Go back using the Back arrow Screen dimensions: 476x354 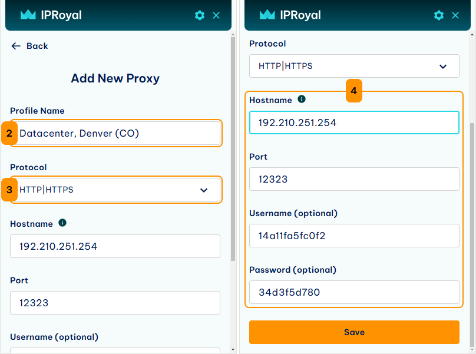(x=29, y=46)
